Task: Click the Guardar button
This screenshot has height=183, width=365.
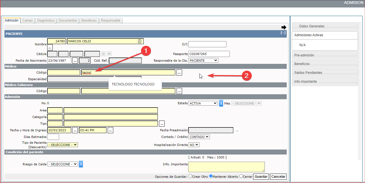Action: pyautogui.click(x=261, y=177)
